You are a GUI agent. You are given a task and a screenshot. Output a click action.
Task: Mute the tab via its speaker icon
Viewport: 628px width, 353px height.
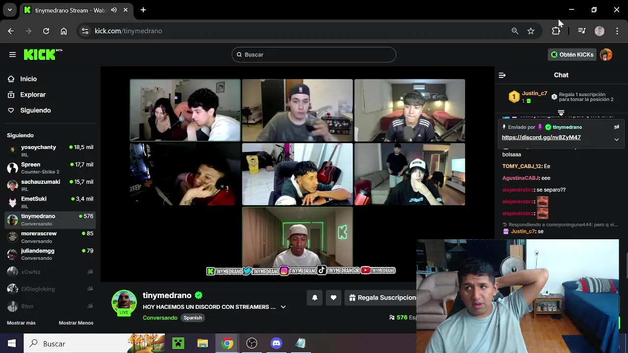[114, 10]
